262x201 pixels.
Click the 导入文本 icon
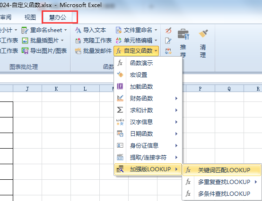[x=78, y=30]
